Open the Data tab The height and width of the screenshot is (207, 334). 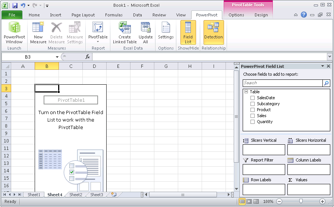(x=138, y=15)
